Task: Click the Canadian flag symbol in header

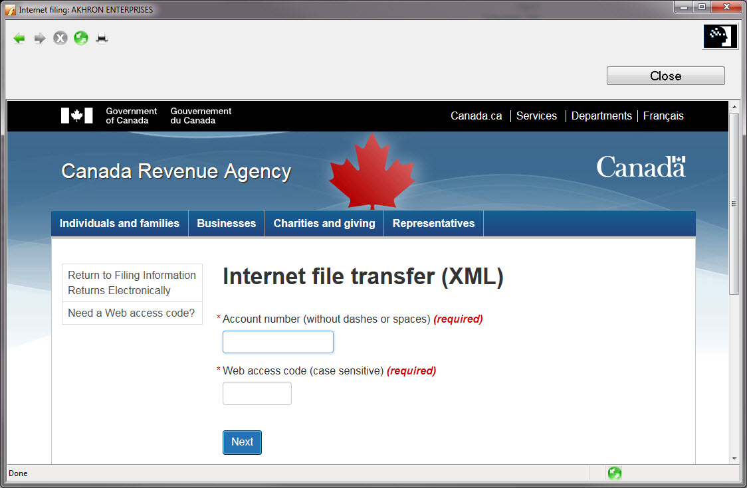Action: pyautogui.click(x=76, y=116)
